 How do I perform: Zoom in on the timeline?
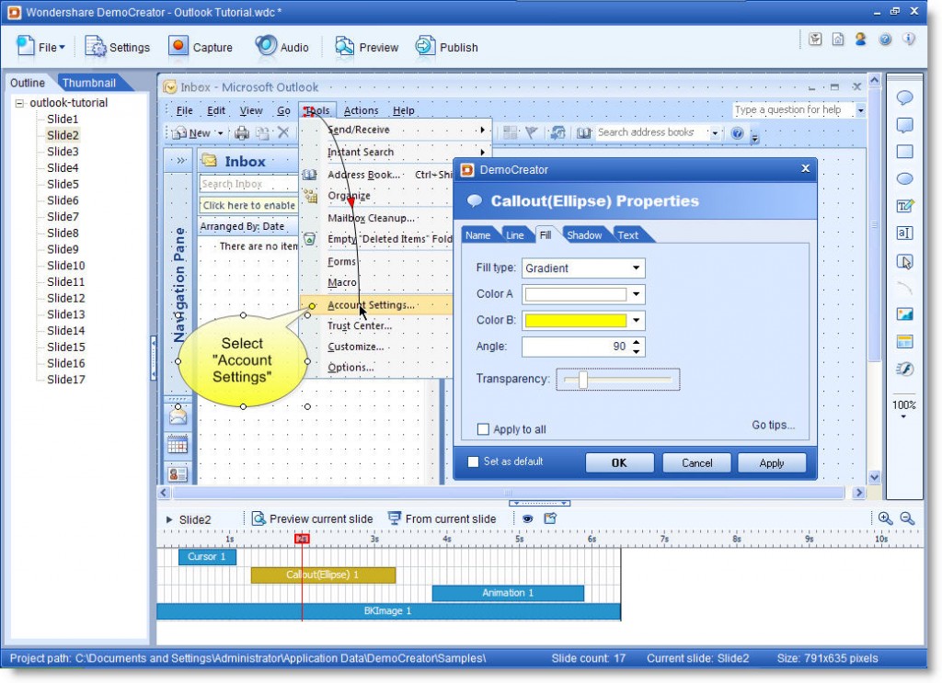pyautogui.click(x=885, y=518)
